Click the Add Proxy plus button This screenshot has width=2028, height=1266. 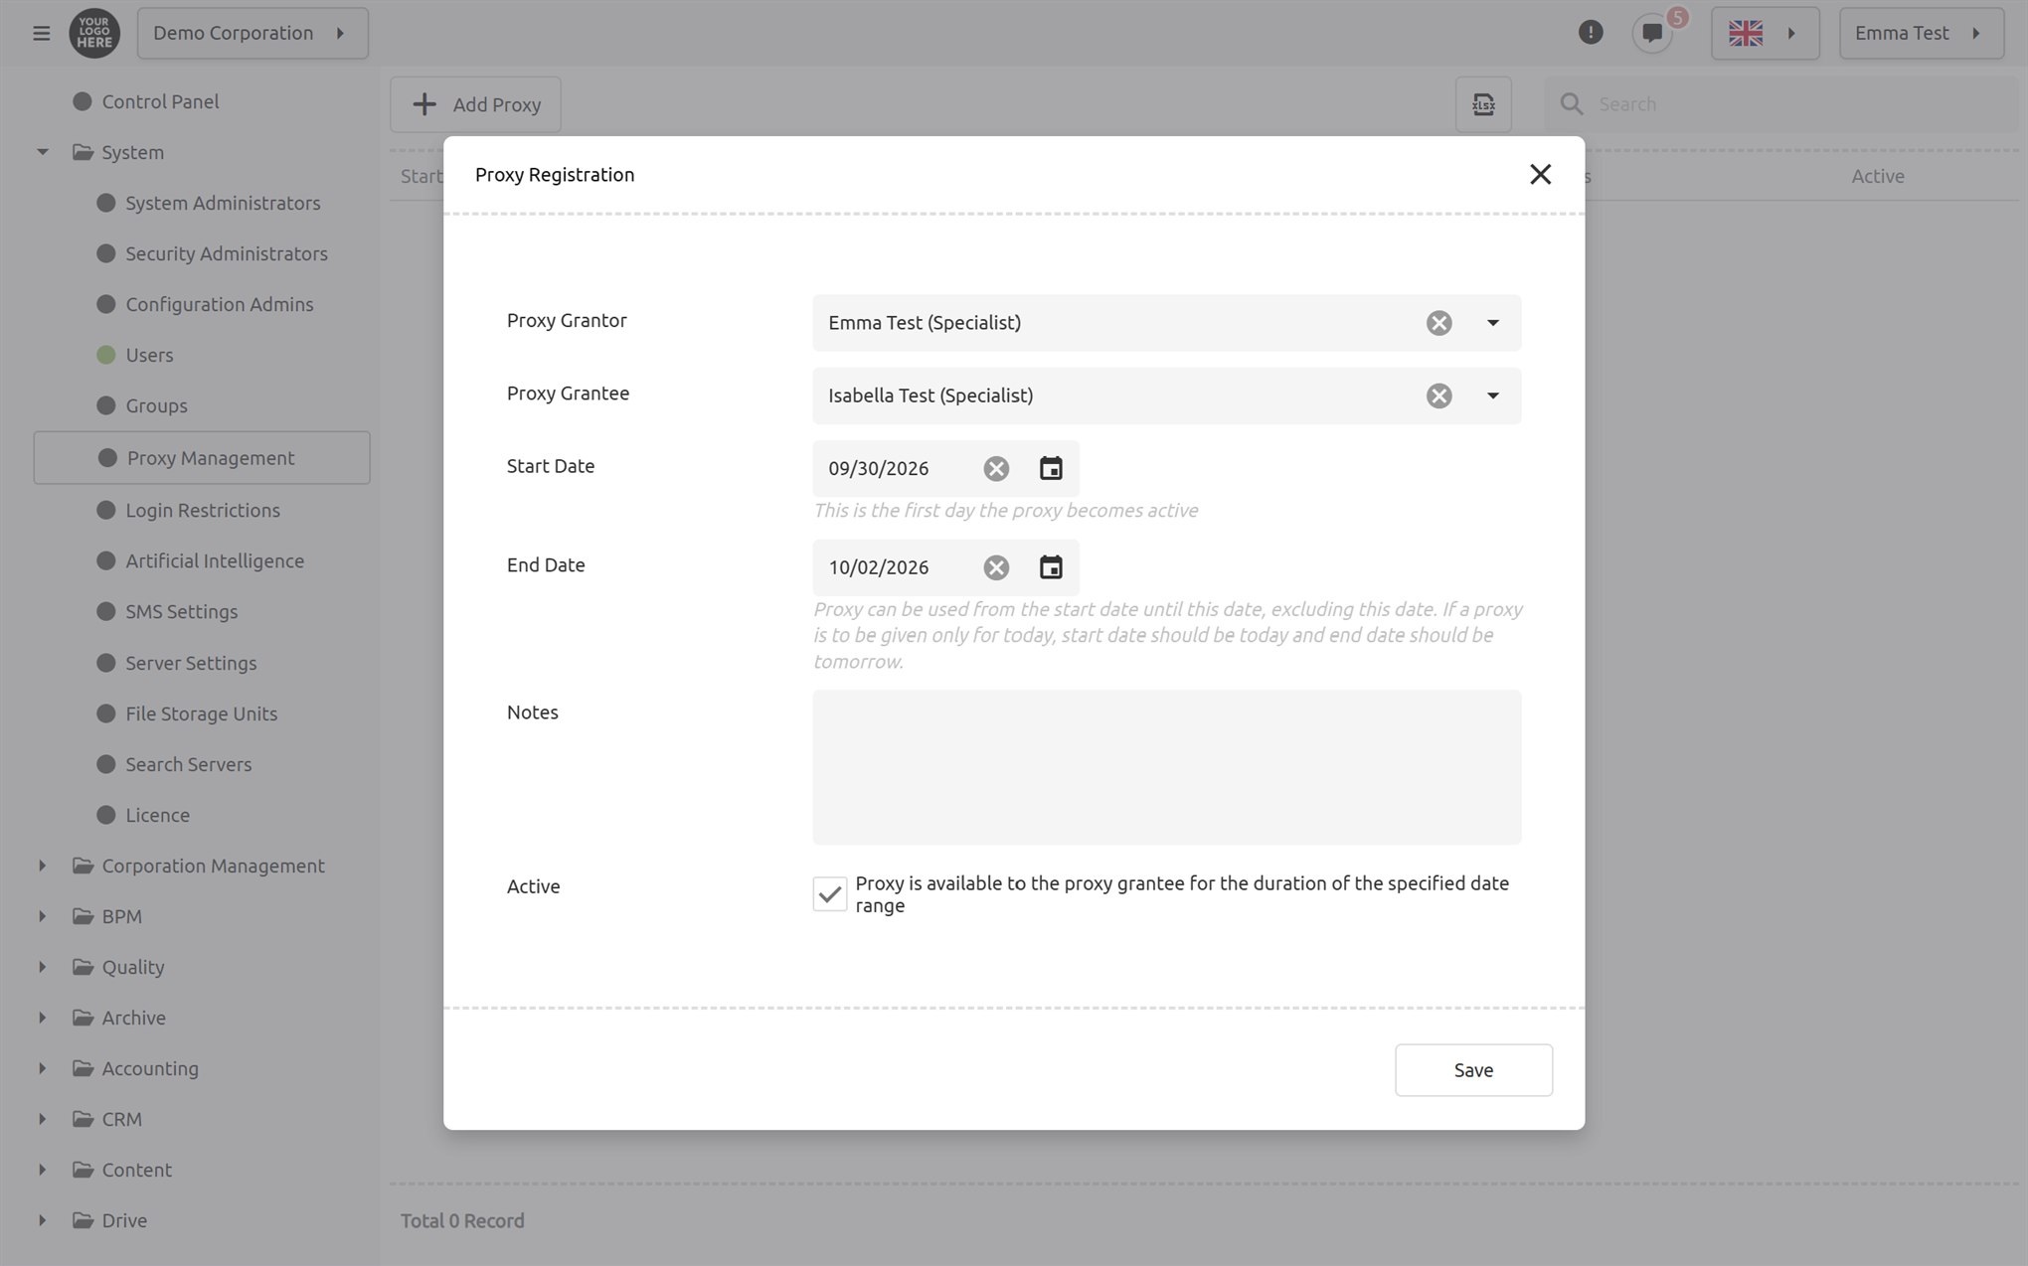click(475, 104)
